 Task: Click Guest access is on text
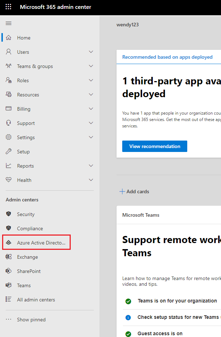(160, 333)
